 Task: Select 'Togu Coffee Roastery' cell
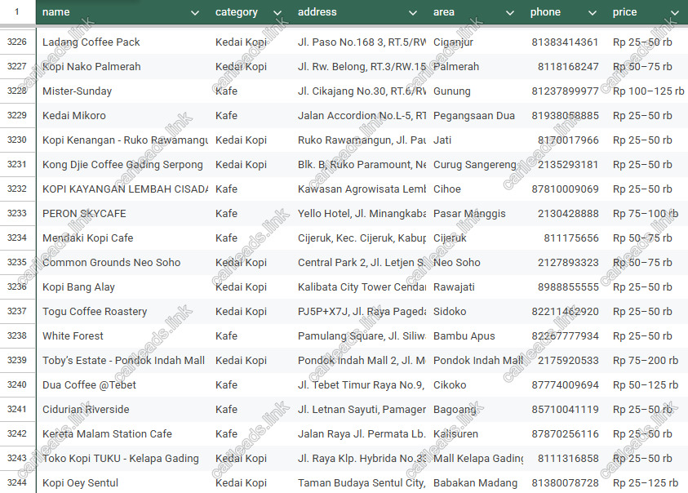[x=122, y=312]
